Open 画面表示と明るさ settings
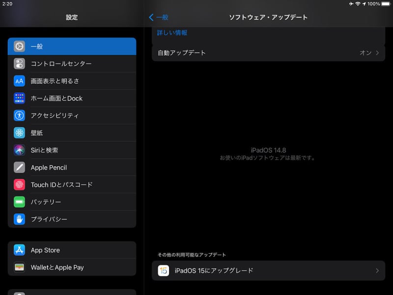This screenshot has width=393, height=295. [72, 81]
